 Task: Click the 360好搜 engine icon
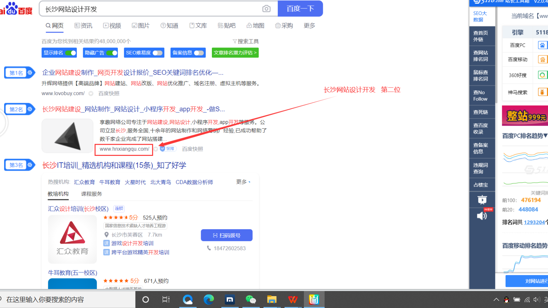[x=543, y=75]
